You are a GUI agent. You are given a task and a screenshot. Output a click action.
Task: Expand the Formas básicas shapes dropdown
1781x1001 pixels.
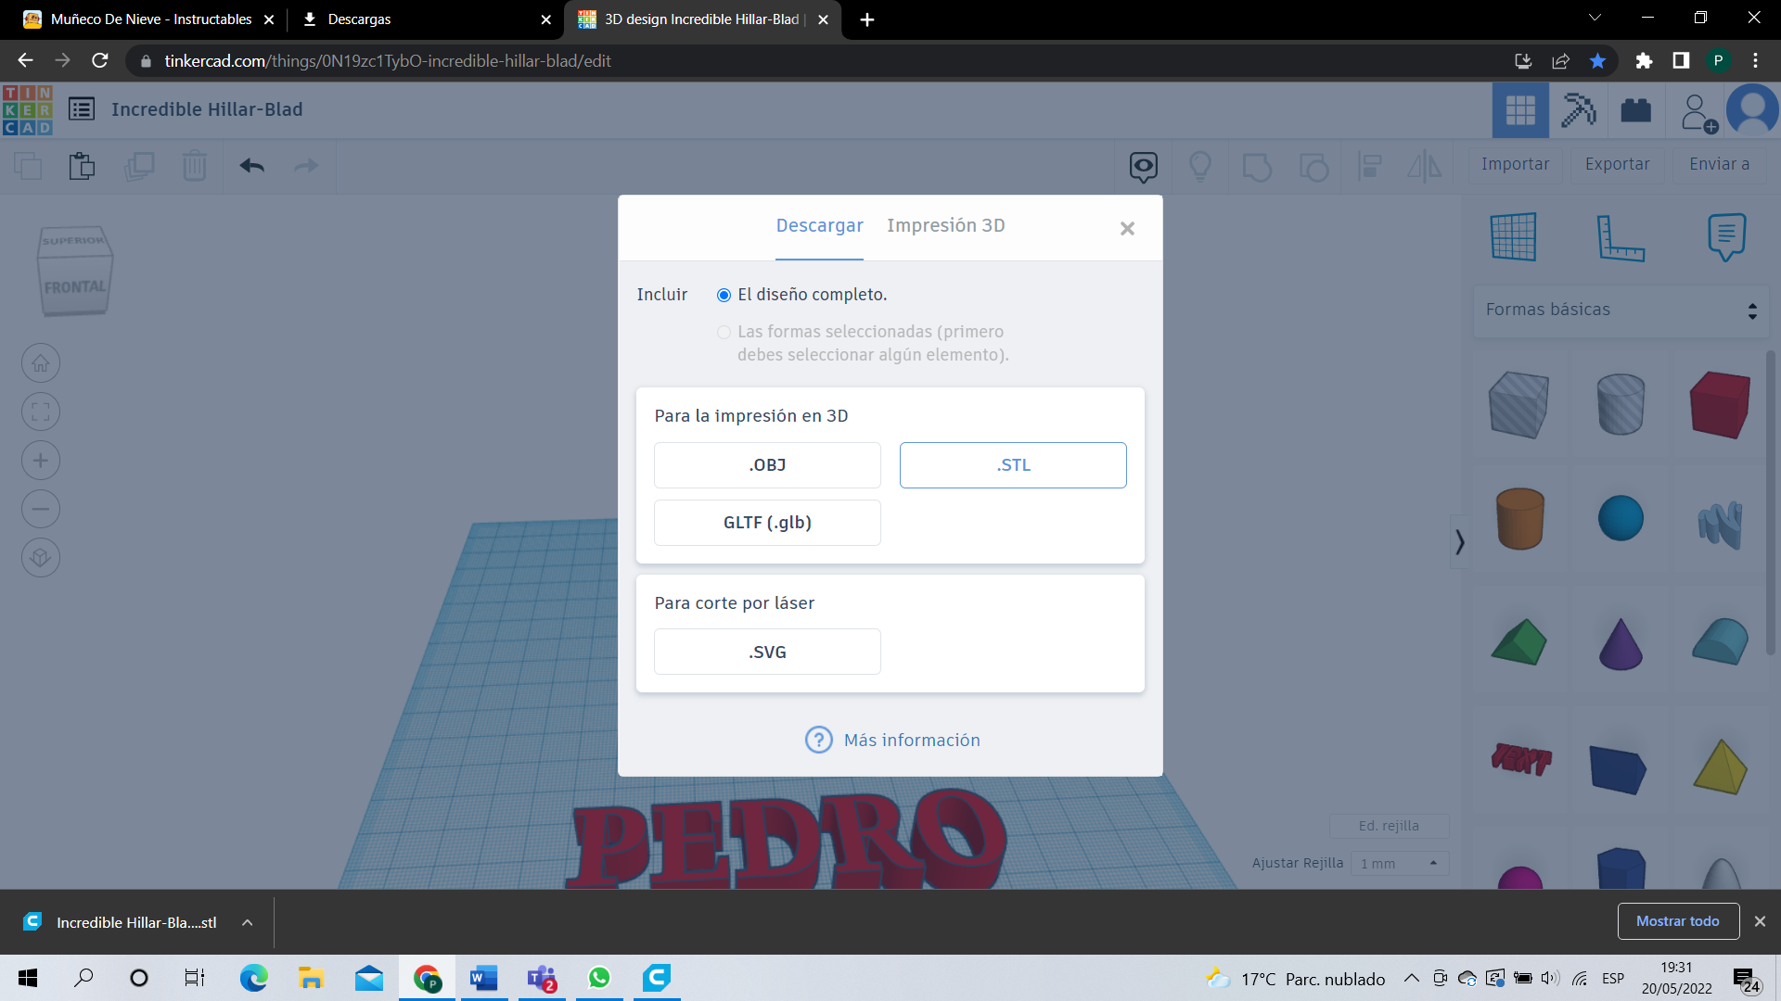point(1621,310)
